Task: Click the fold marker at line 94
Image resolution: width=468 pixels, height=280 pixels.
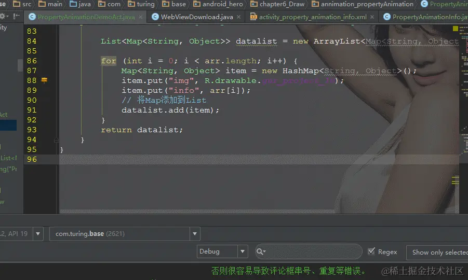Action: [56, 139]
